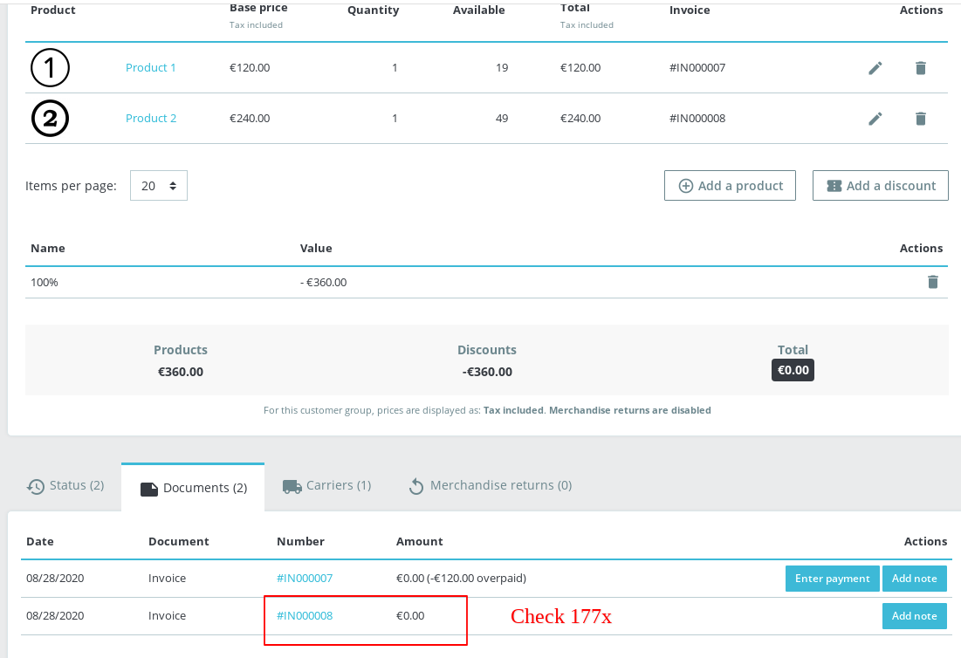The image size is (961, 658).
Task: Select Products total €360.00
Action: (181, 372)
